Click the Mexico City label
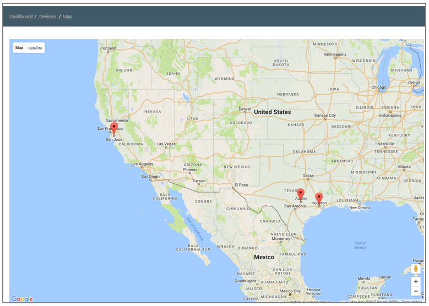 [290, 291]
